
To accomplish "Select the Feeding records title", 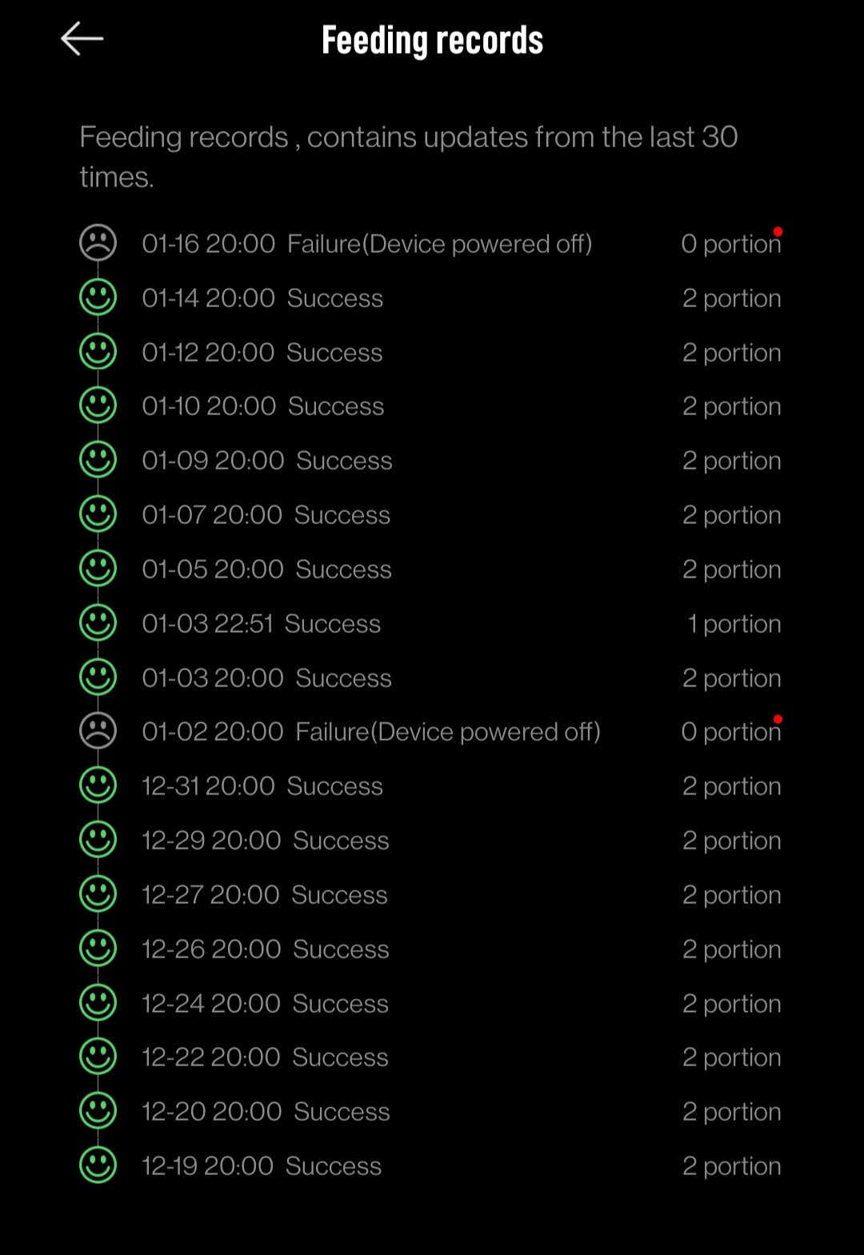I will click(432, 39).
